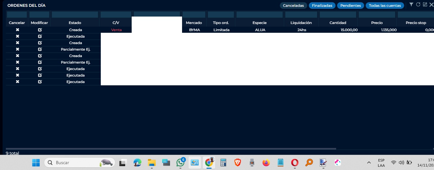434x170 pixels.
Task: Click the Especie column header
Action: 259,23
